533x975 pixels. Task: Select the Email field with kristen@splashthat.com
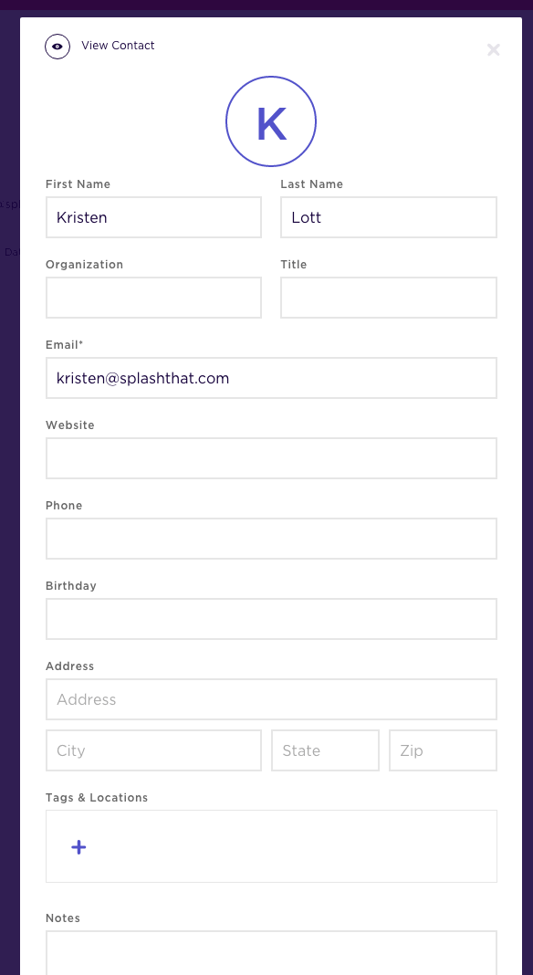tap(271, 377)
